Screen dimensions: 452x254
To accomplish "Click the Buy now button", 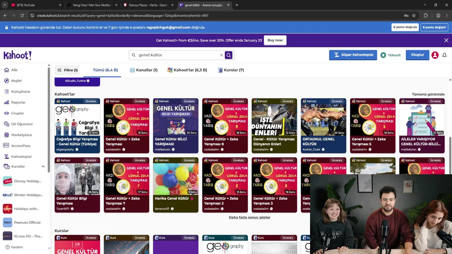I will pyautogui.click(x=275, y=40).
